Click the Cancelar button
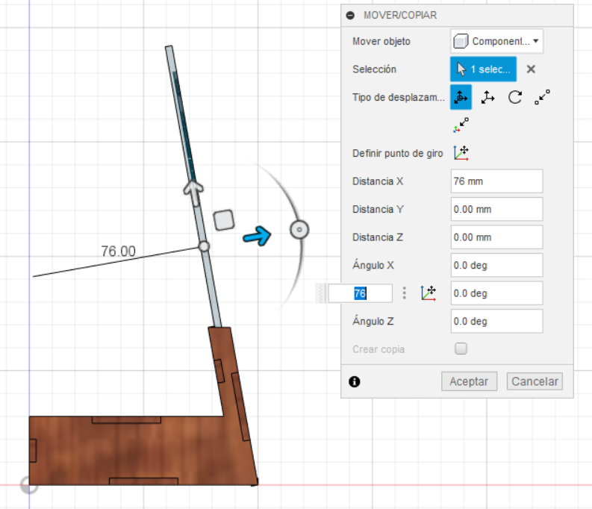This screenshot has width=592, height=509. [x=535, y=381]
